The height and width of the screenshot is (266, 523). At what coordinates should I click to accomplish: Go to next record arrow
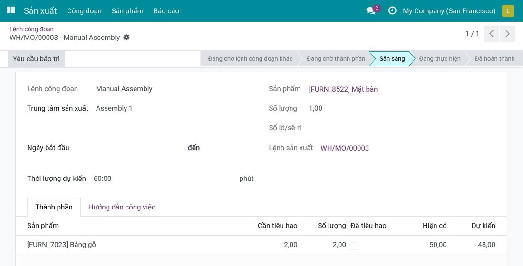point(507,34)
